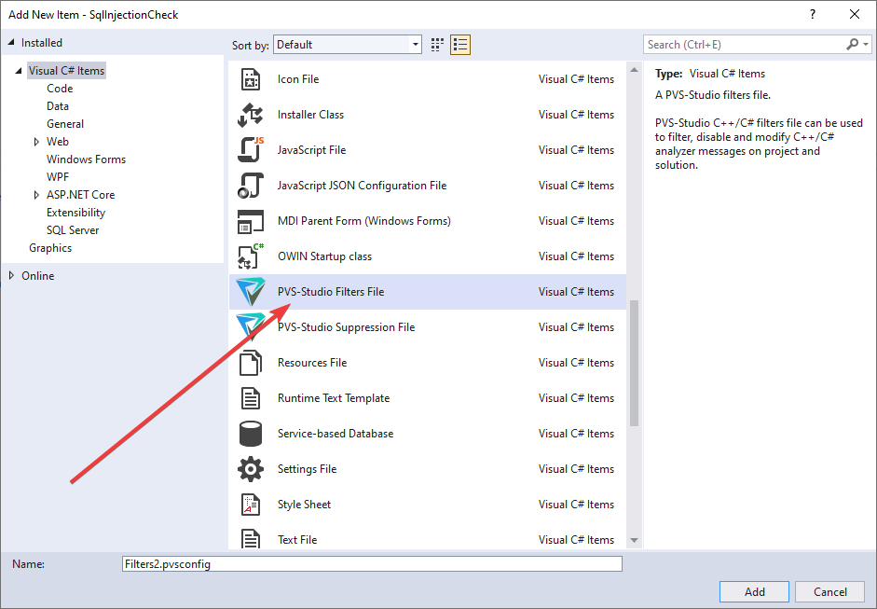Open the search options dropdown arrow

pos(866,44)
